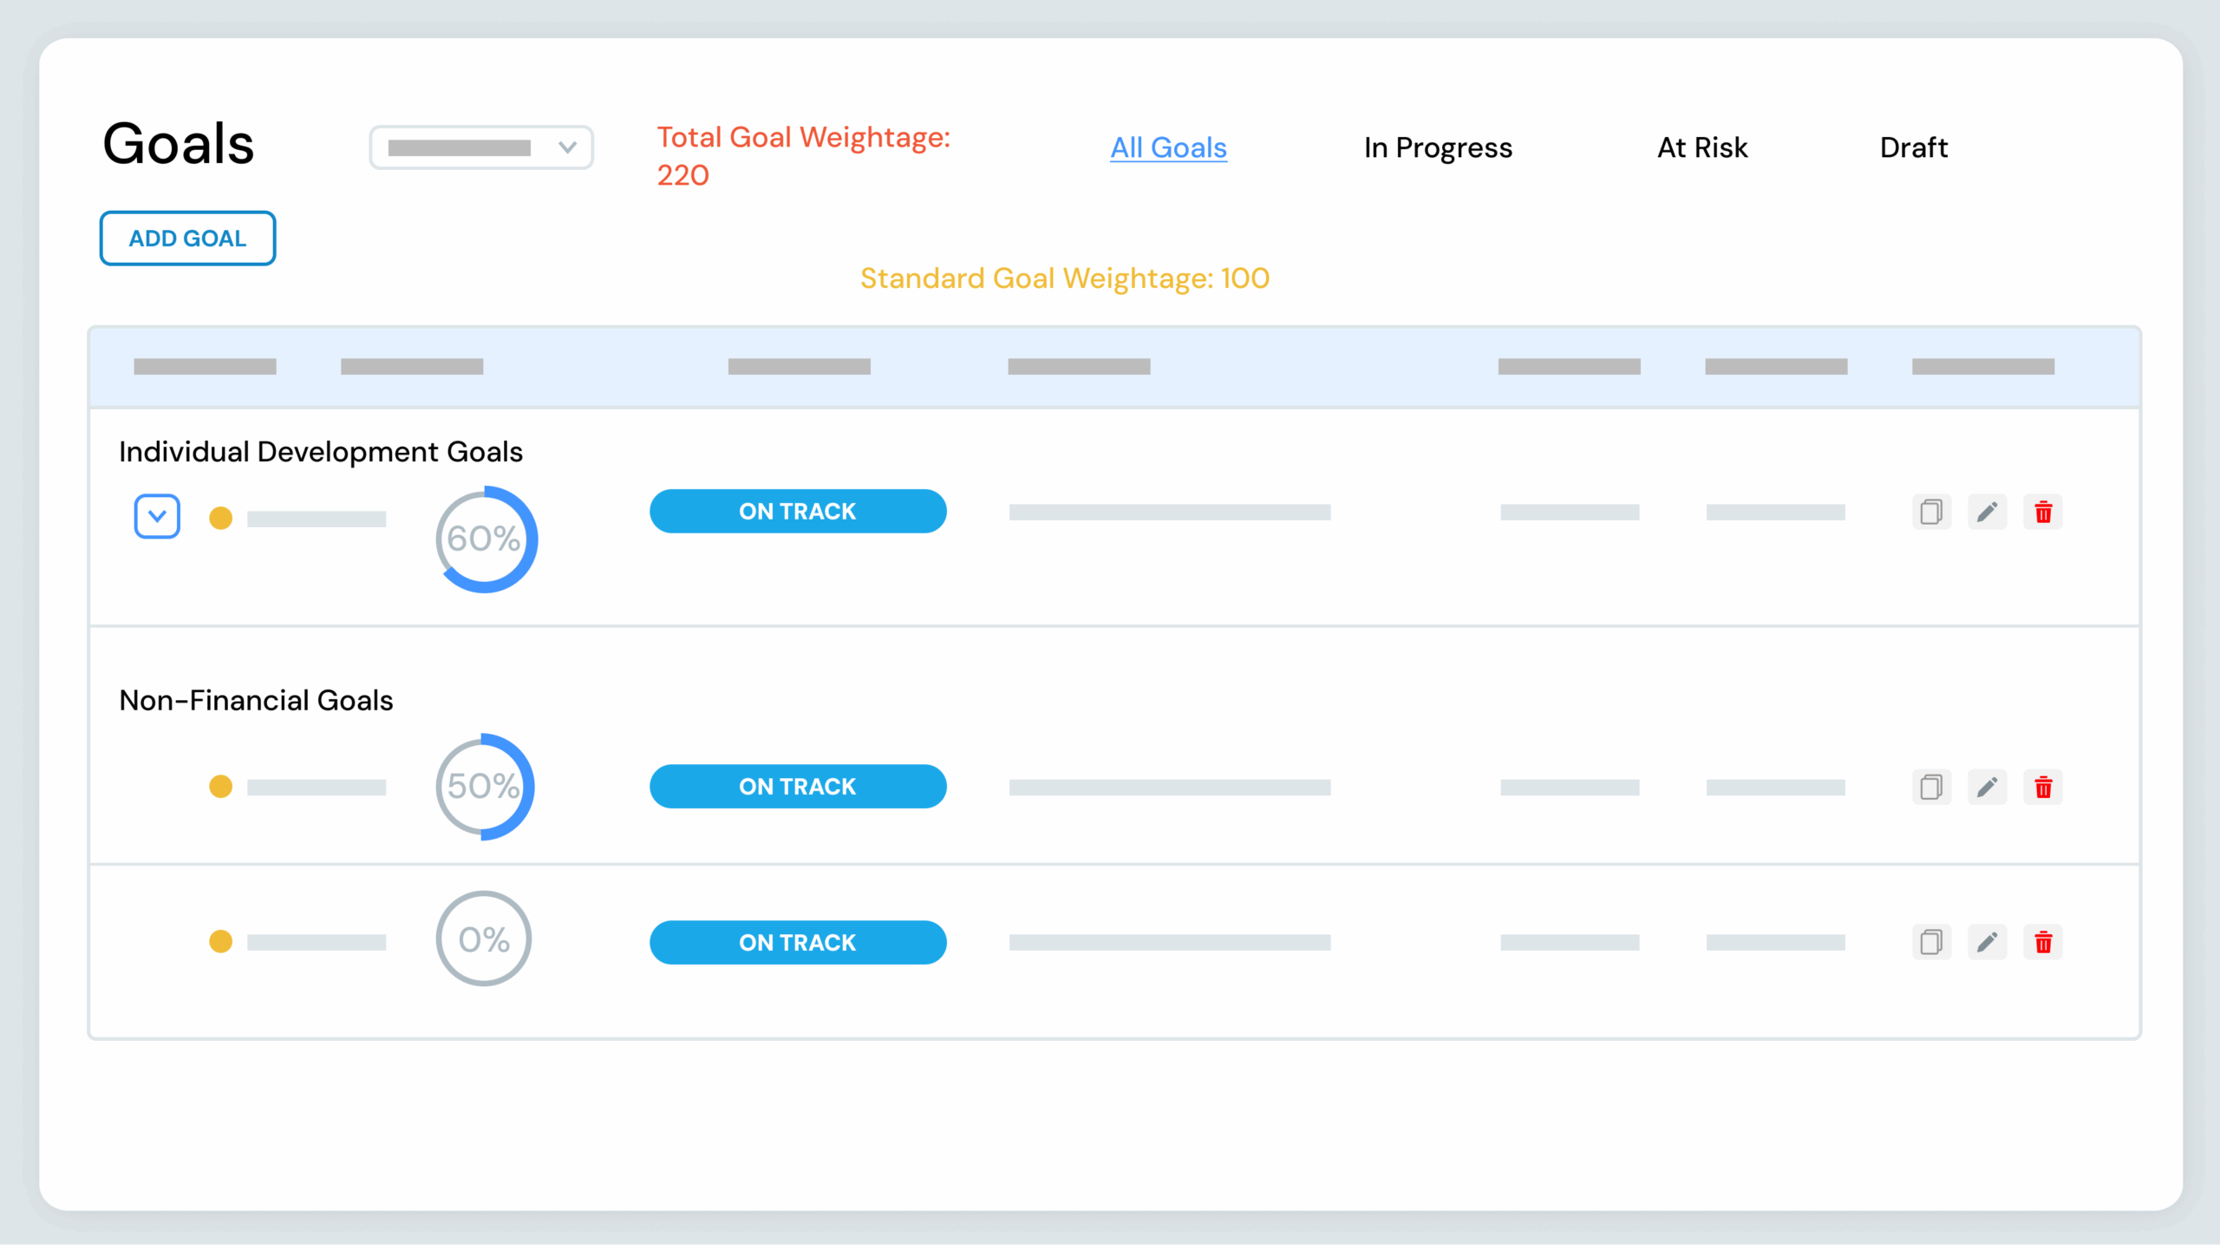Open the dropdown next to Goals title

coord(481,147)
